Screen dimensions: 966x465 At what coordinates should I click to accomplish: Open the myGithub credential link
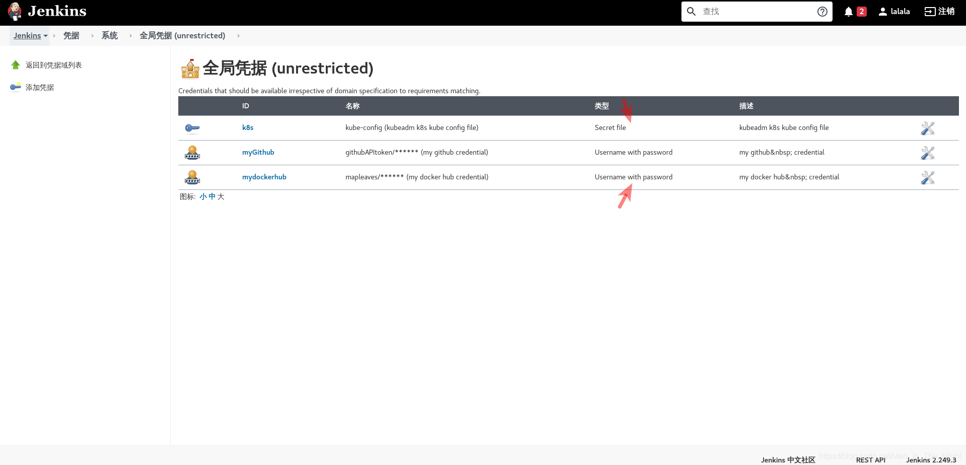[258, 152]
